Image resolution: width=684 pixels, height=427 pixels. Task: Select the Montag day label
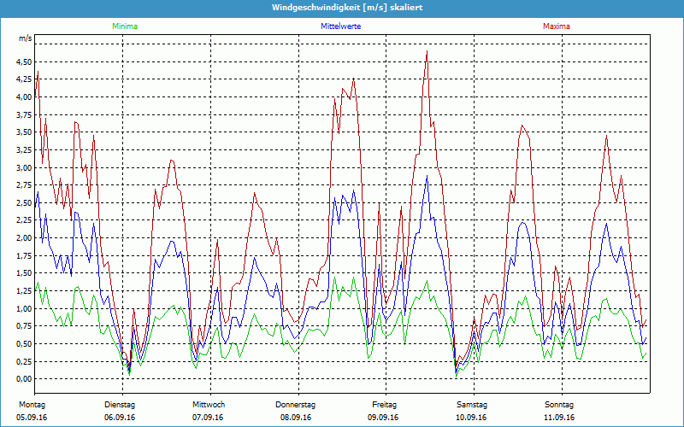pyautogui.click(x=32, y=405)
